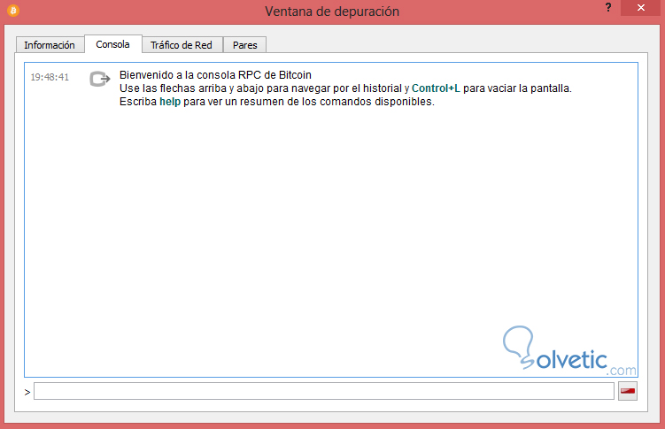Screen dimensions: 665x429
Task: Click the console command input field
Action: pos(324,391)
